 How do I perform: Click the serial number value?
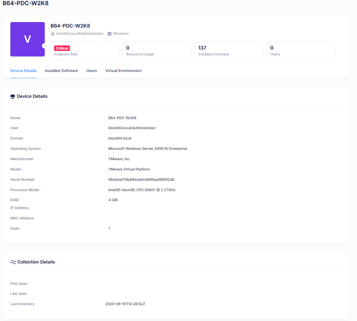(x=141, y=179)
